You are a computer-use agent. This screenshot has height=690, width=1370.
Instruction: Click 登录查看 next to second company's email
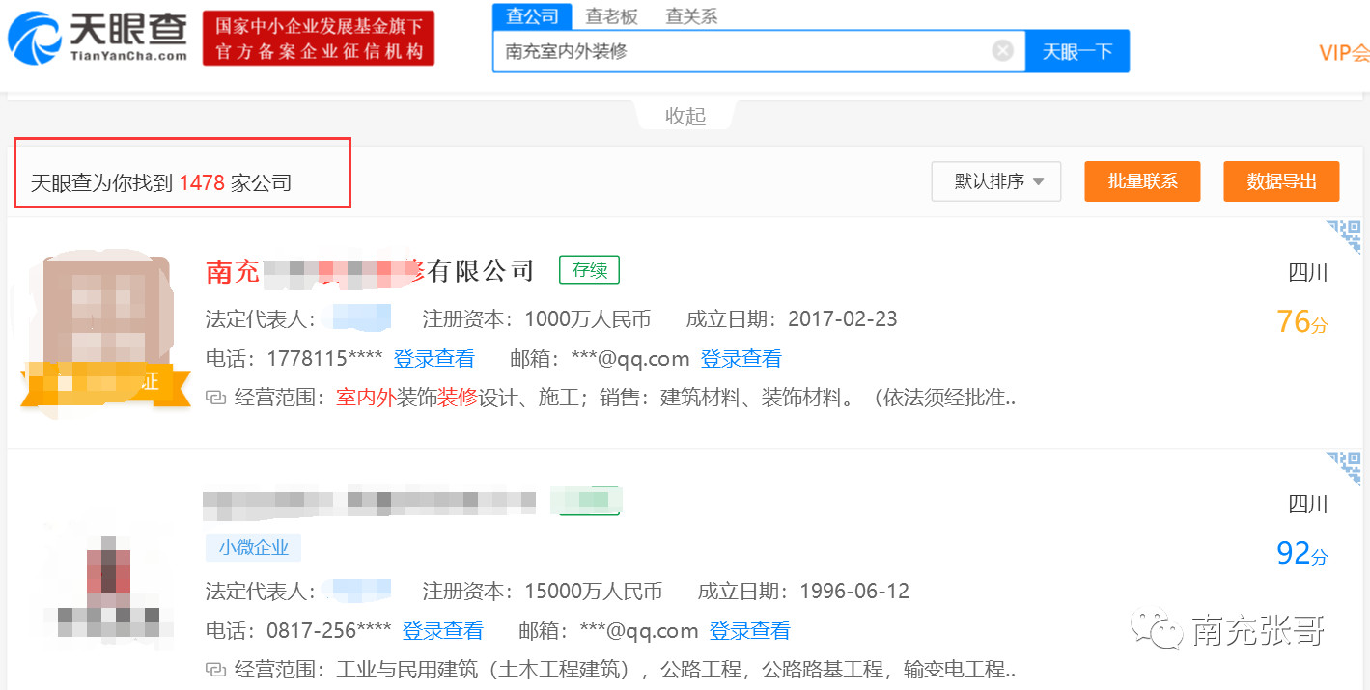click(749, 631)
